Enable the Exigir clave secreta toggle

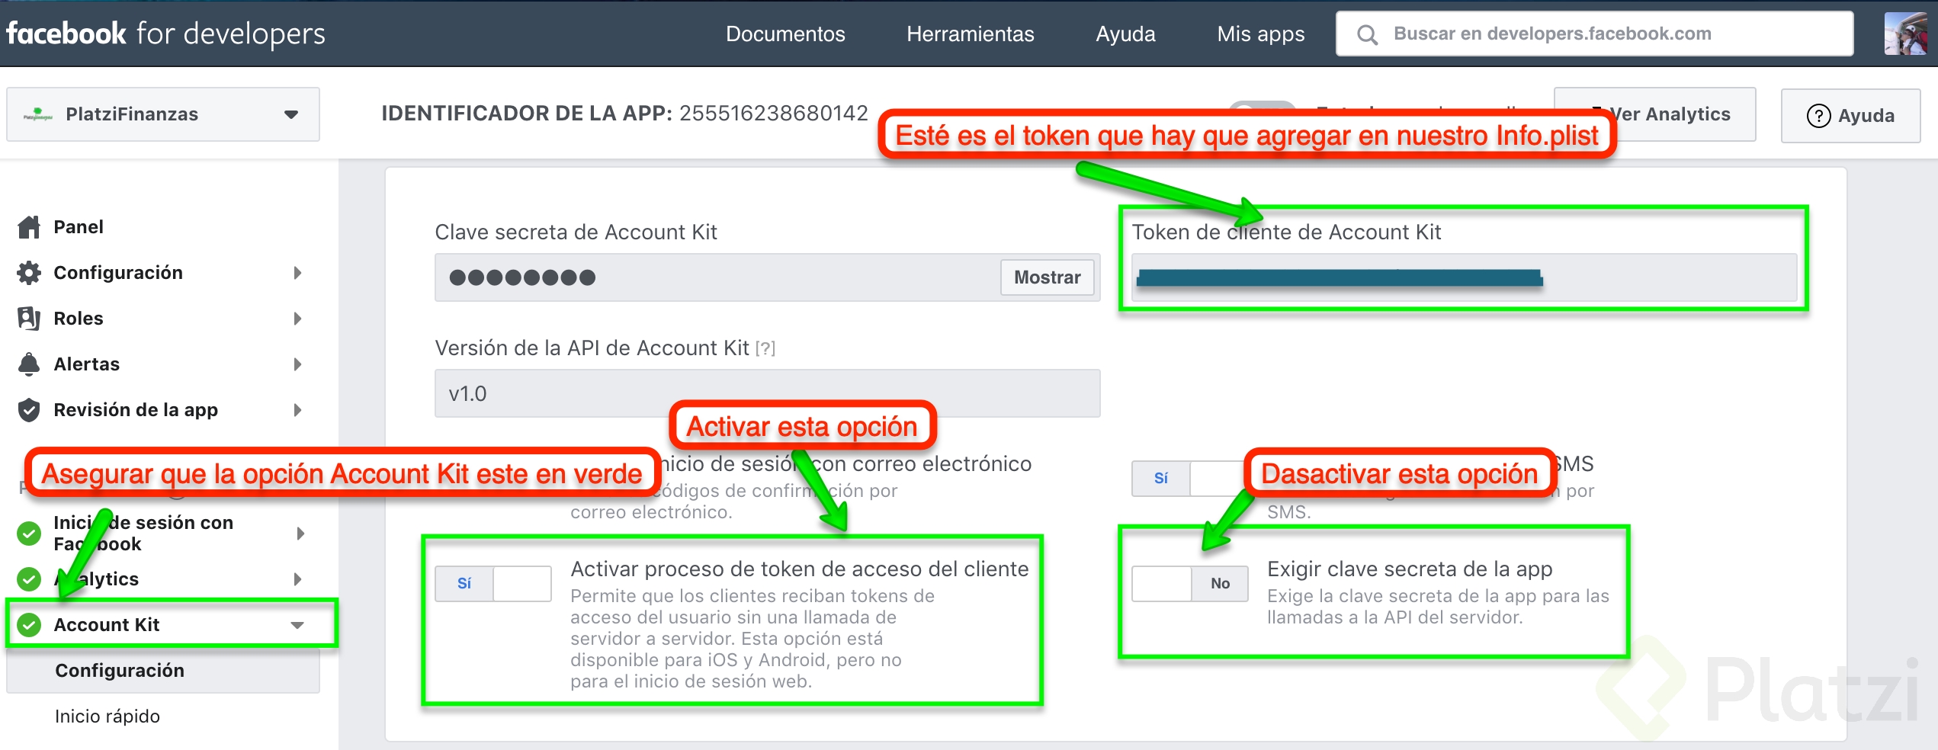click(1189, 583)
